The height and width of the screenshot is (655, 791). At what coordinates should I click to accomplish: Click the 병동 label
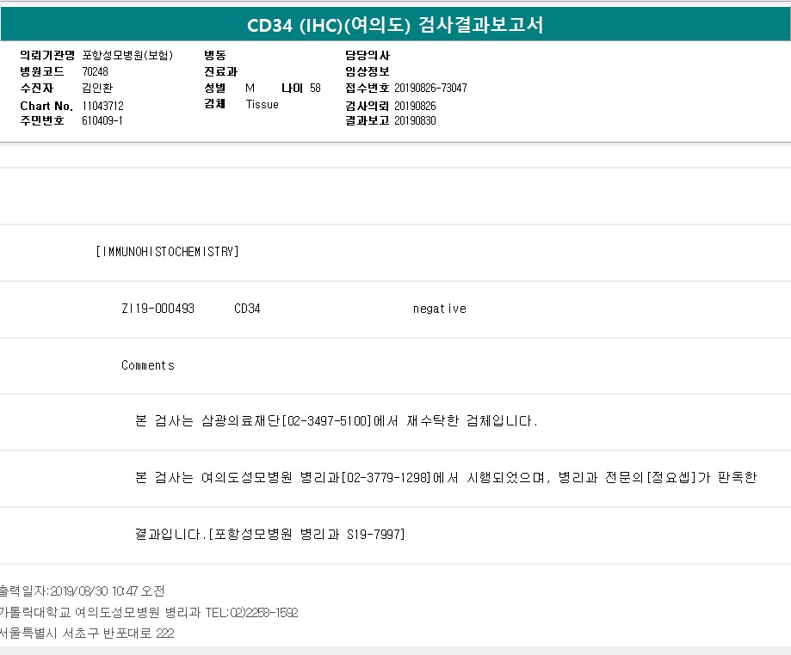[x=215, y=55]
